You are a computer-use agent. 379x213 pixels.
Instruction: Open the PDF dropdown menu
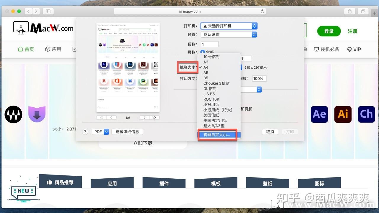point(100,132)
